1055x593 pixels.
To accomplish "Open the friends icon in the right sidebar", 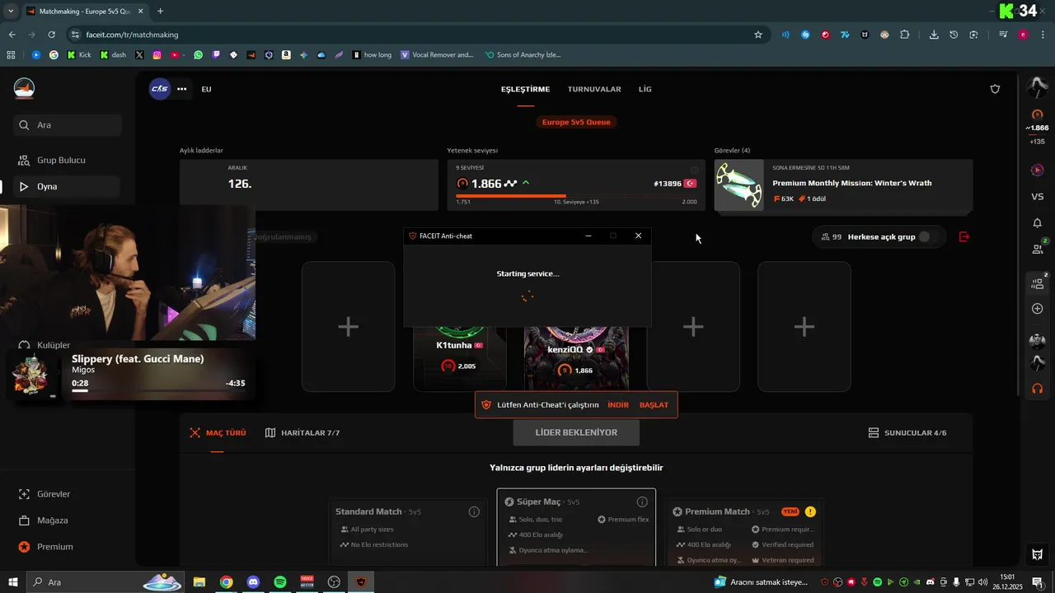I will click(1038, 249).
